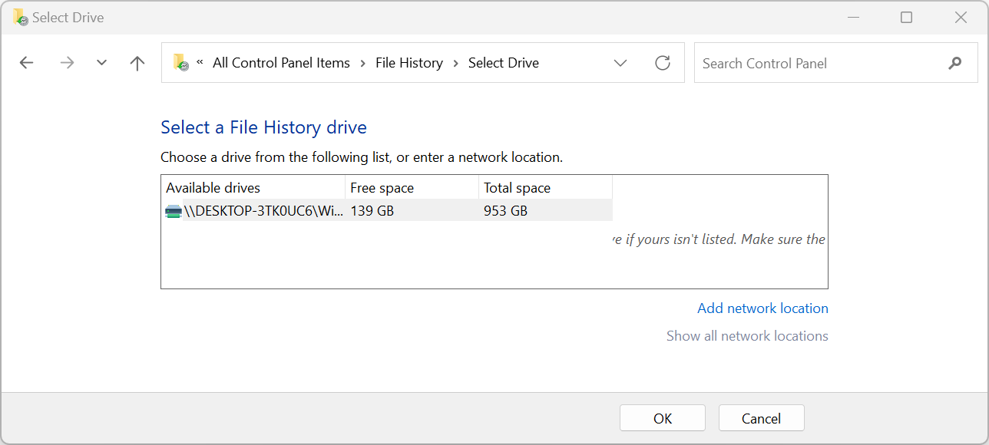The height and width of the screenshot is (445, 989).
Task: Open All Control Panel Items breadcrumb
Action: (x=281, y=63)
